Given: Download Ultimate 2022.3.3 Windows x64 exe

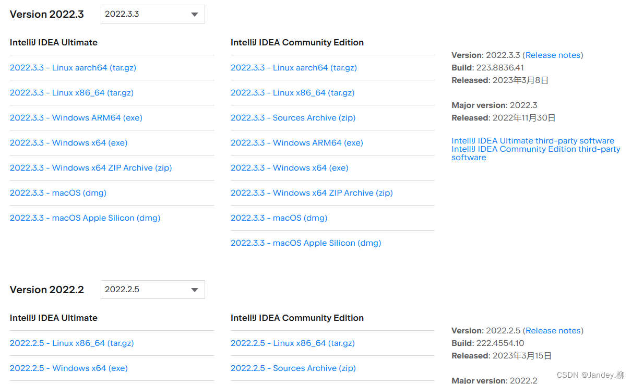Looking at the screenshot, I should (68, 143).
